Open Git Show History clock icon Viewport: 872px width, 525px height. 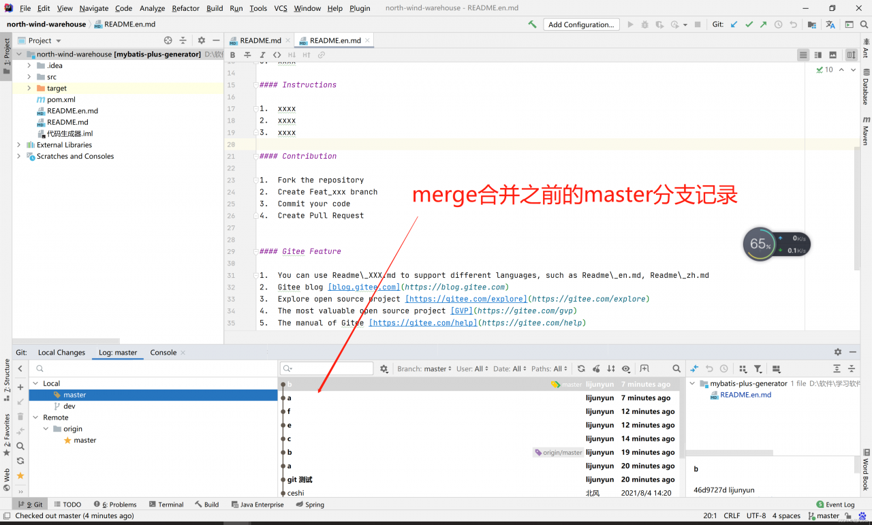pos(778,25)
